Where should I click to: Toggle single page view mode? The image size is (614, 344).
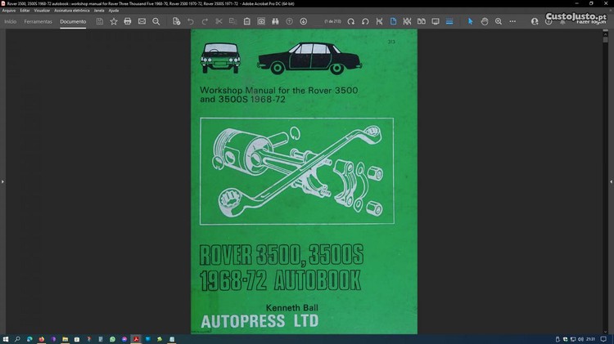pyautogui.click(x=393, y=21)
